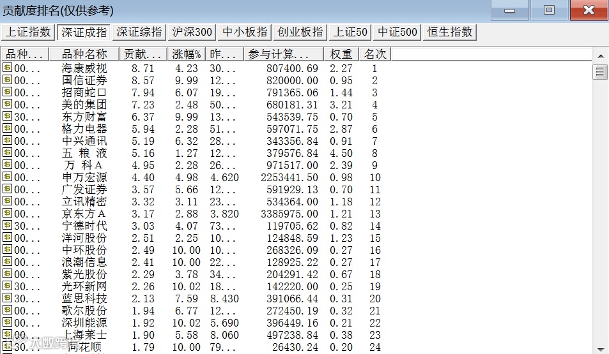Sort by 品种名称 column header
The image size is (609, 354).
(84, 54)
